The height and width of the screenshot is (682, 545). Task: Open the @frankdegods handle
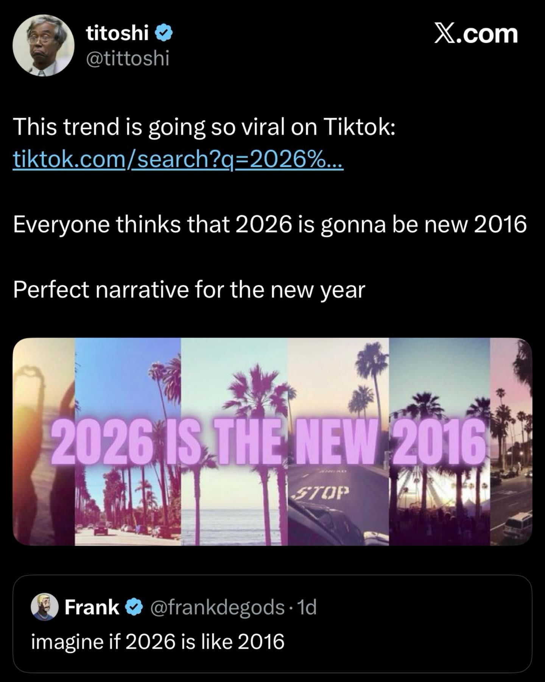point(217,607)
